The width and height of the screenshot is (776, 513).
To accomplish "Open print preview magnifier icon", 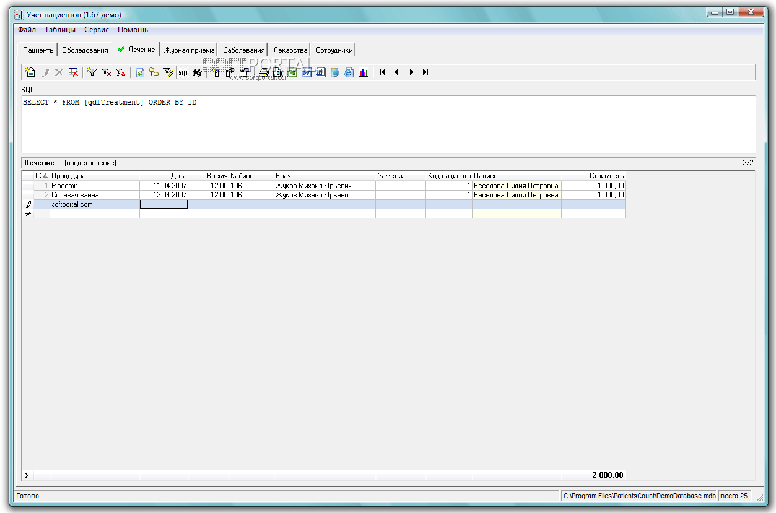I will pyautogui.click(x=278, y=72).
